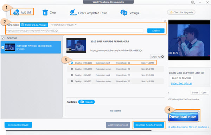This screenshot has width=211, height=135.
Task: Click the Clear trash can icon
Action: pyautogui.click(x=45, y=13)
